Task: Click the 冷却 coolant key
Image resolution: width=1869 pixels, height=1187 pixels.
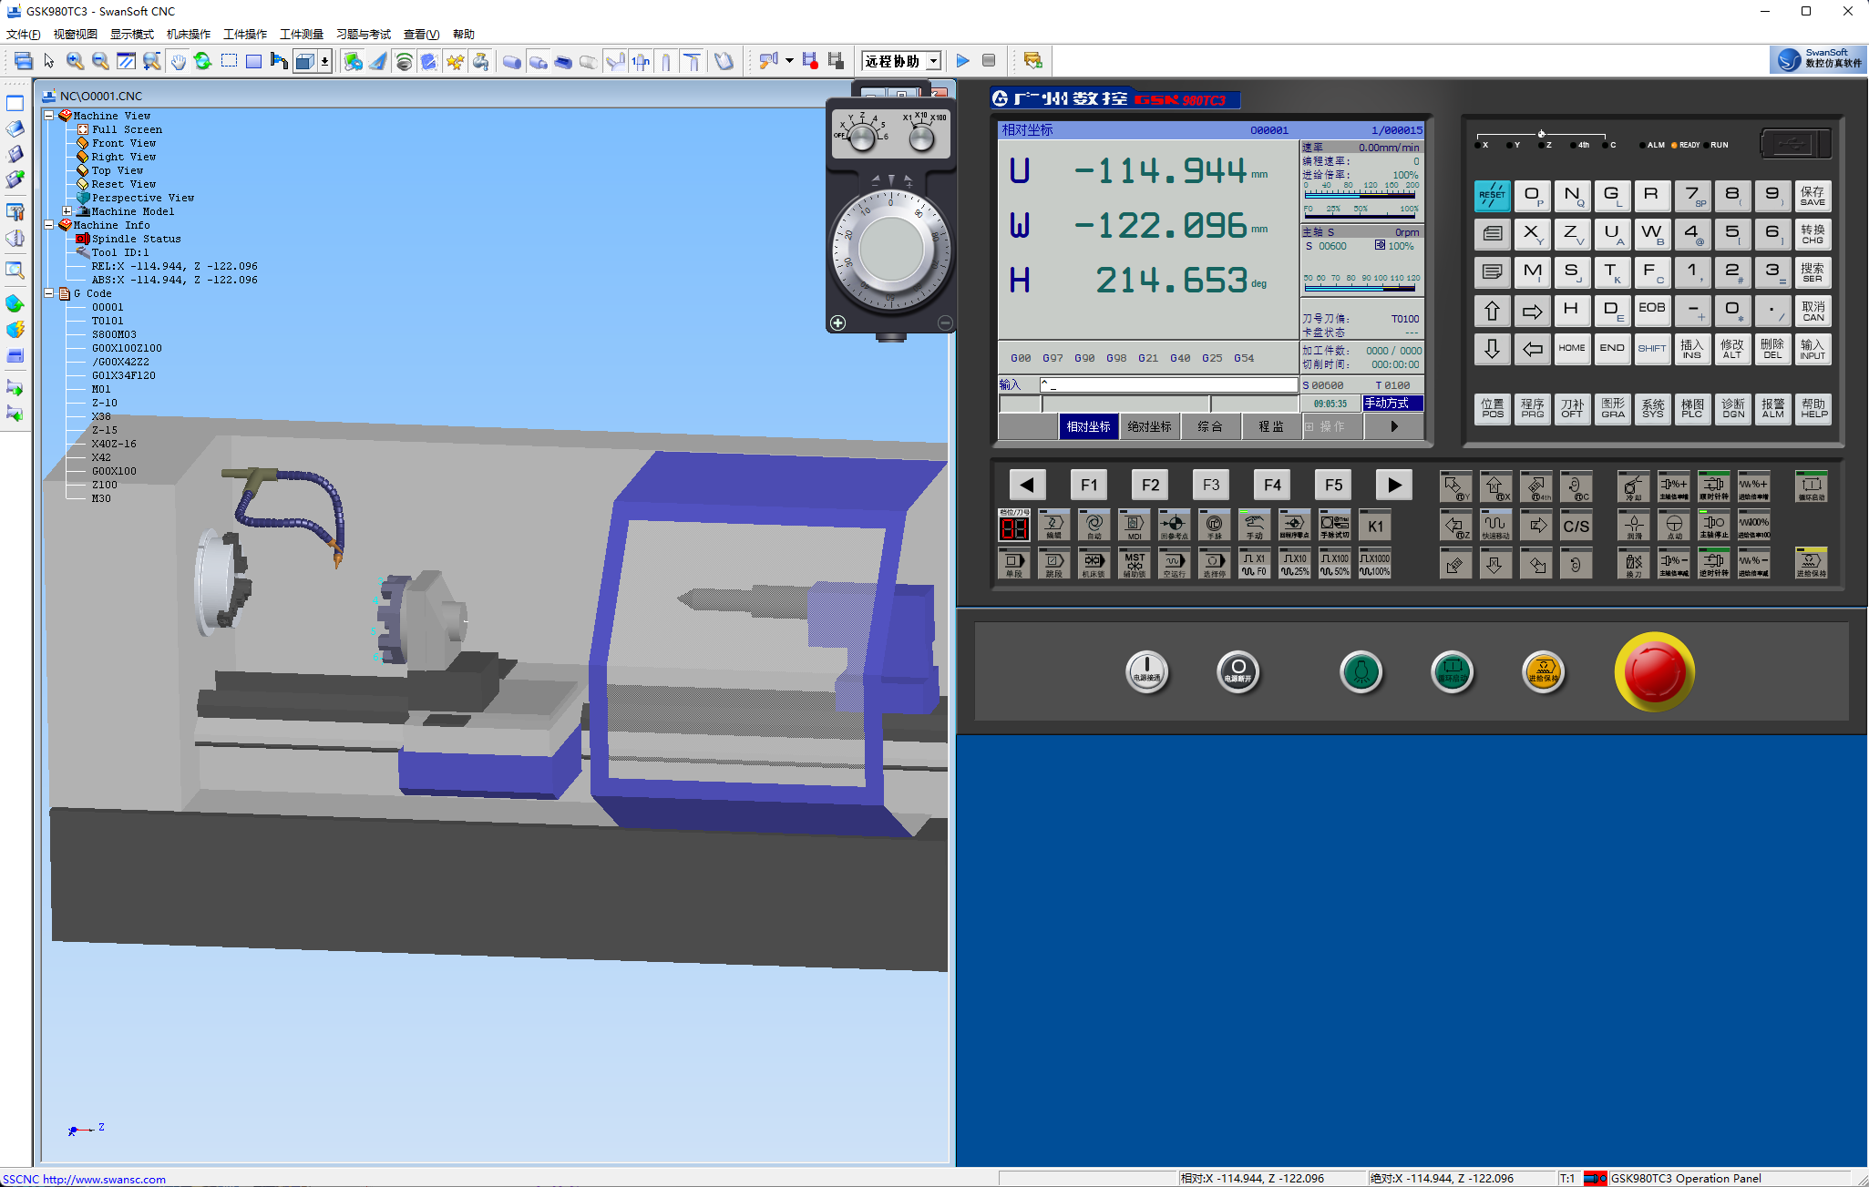Action: (1633, 487)
